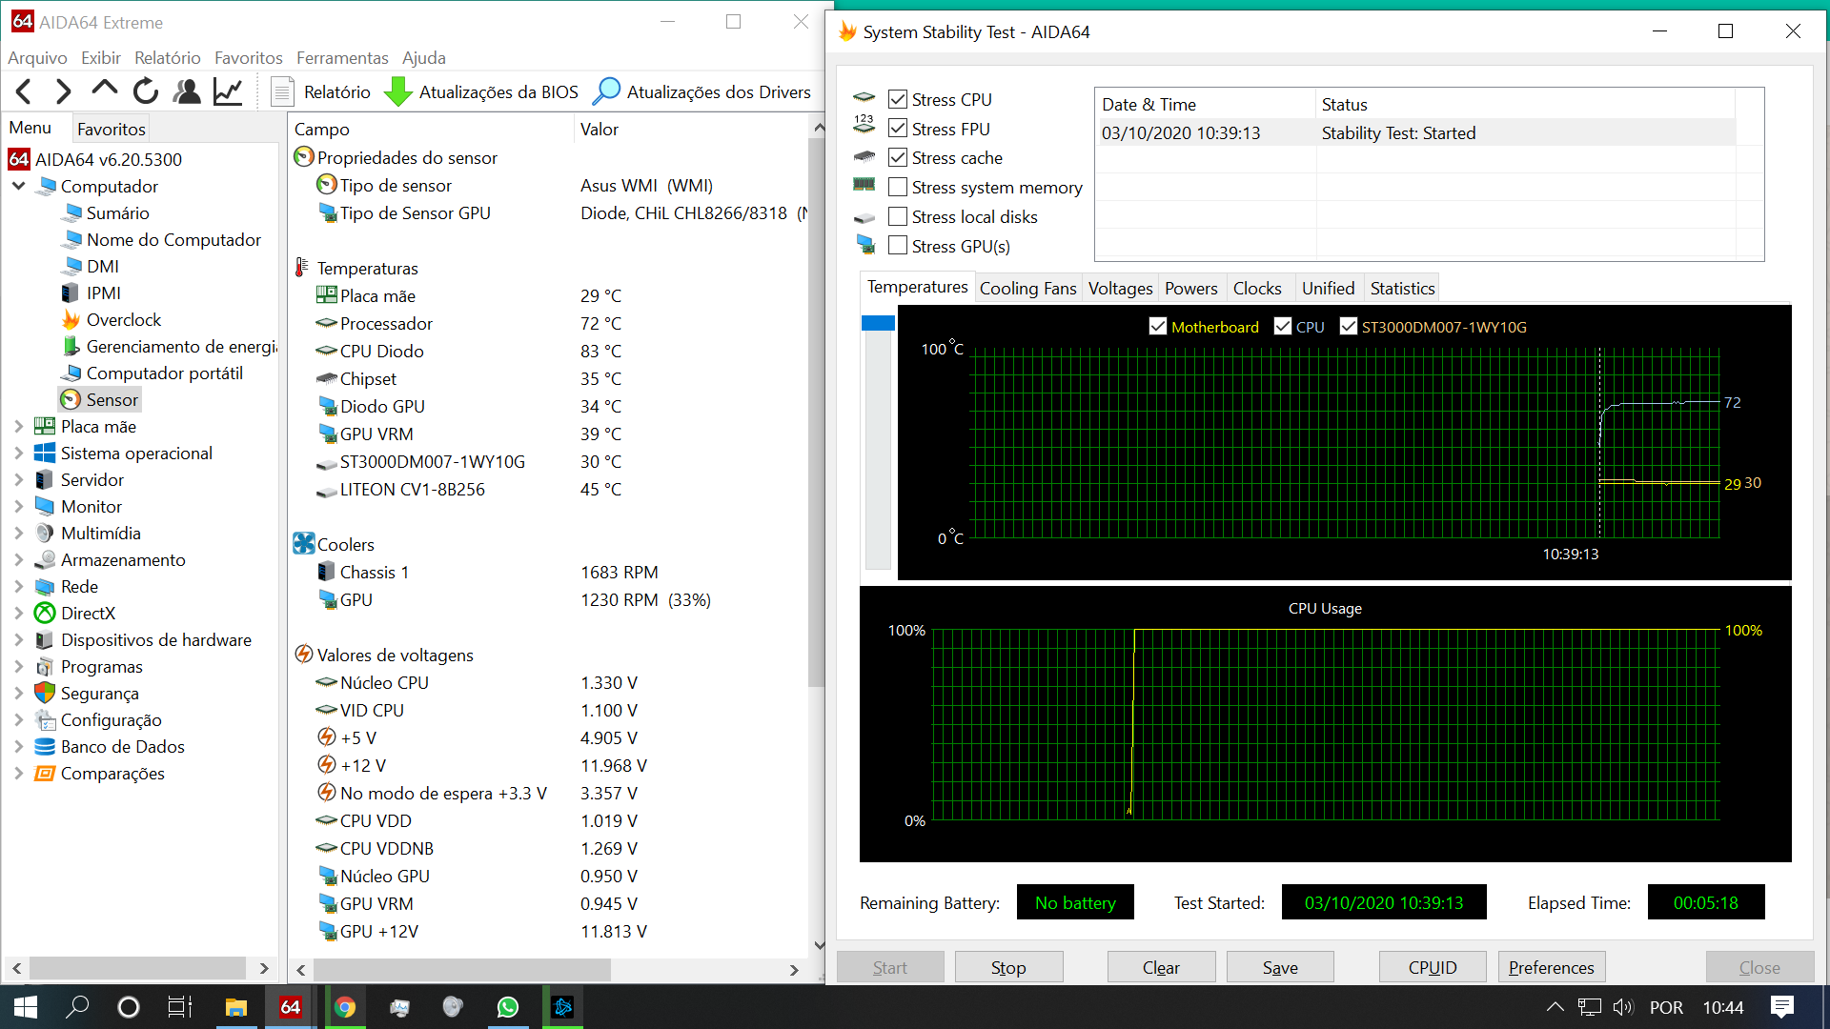1830x1029 pixels.
Task: Expand the Sistema operacional tree node
Action: [18, 454]
